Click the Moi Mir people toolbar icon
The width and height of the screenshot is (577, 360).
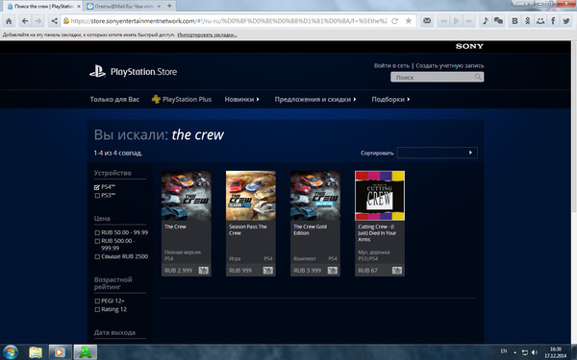(x=539, y=21)
